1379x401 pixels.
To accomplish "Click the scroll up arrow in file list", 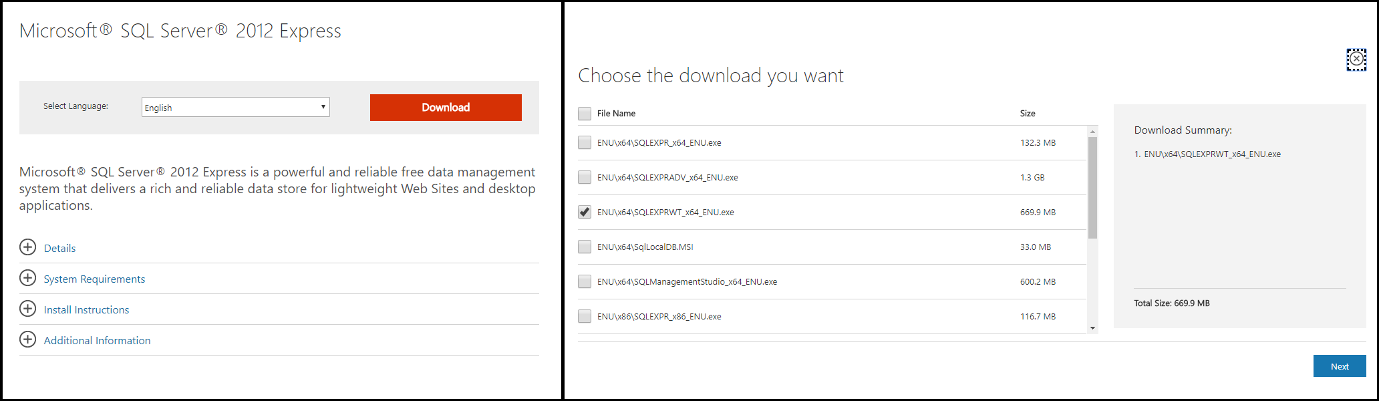I will pyautogui.click(x=1092, y=132).
